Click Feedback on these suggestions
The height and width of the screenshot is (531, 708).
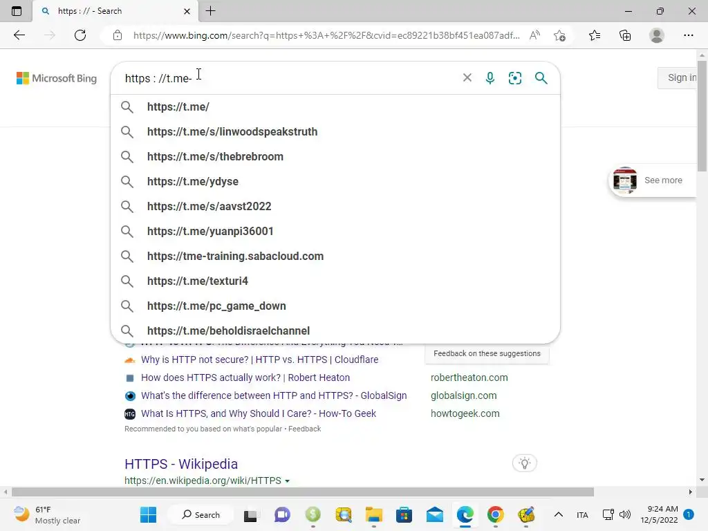pyautogui.click(x=487, y=353)
